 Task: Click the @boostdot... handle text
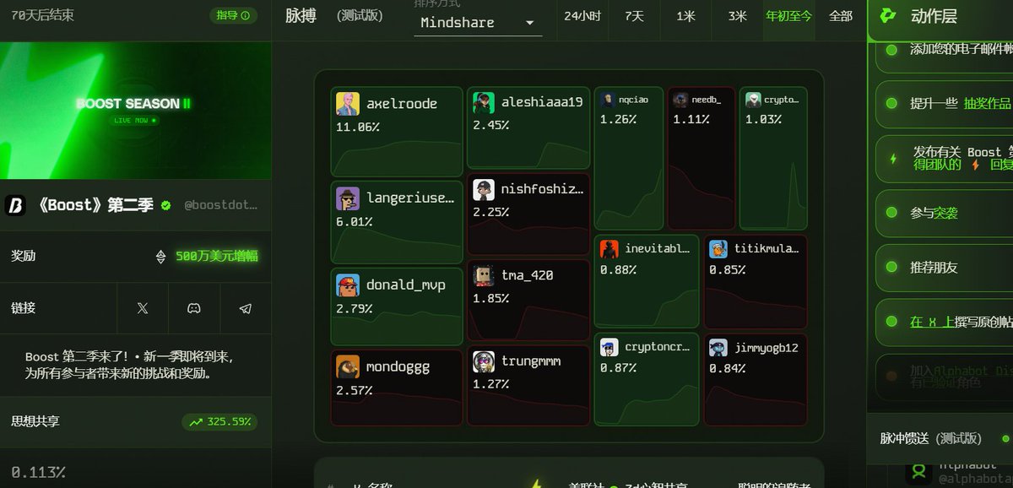pyautogui.click(x=220, y=205)
